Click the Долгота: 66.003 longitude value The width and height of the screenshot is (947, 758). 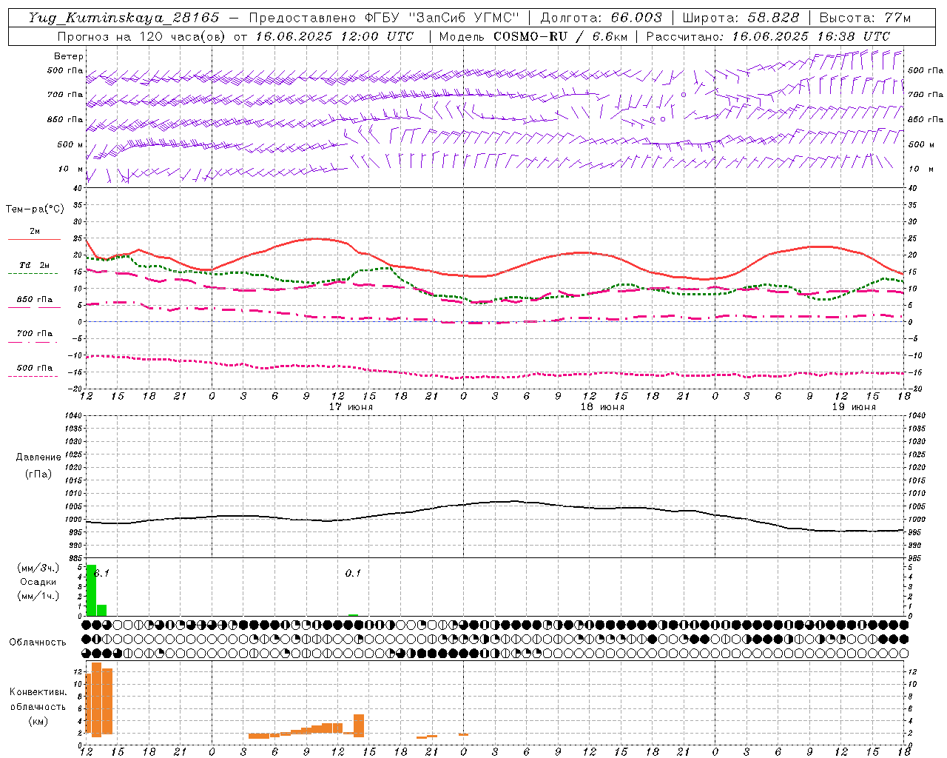click(601, 18)
